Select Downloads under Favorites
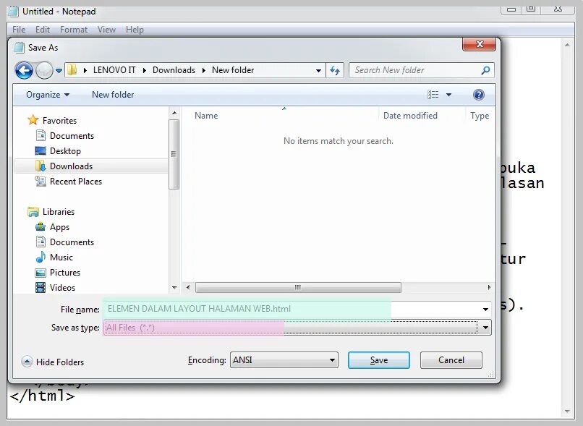The width and height of the screenshot is (583, 426). click(x=71, y=166)
